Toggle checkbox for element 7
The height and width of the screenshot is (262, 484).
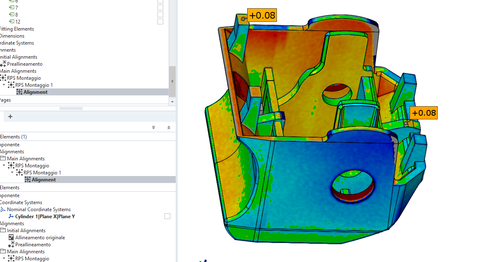160,7
